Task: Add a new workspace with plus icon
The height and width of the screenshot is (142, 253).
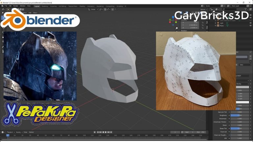Action: click(126, 6)
